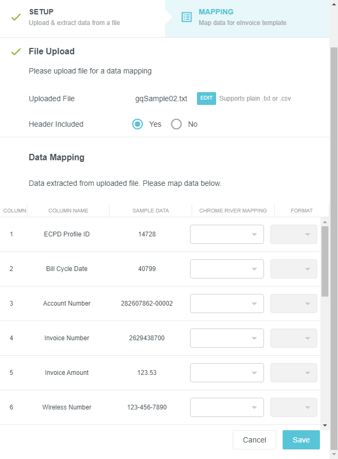This screenshot has height=459, width=338.
Task: Select No for Header Included
Action: pyautogui.click(x=176, y=124)
